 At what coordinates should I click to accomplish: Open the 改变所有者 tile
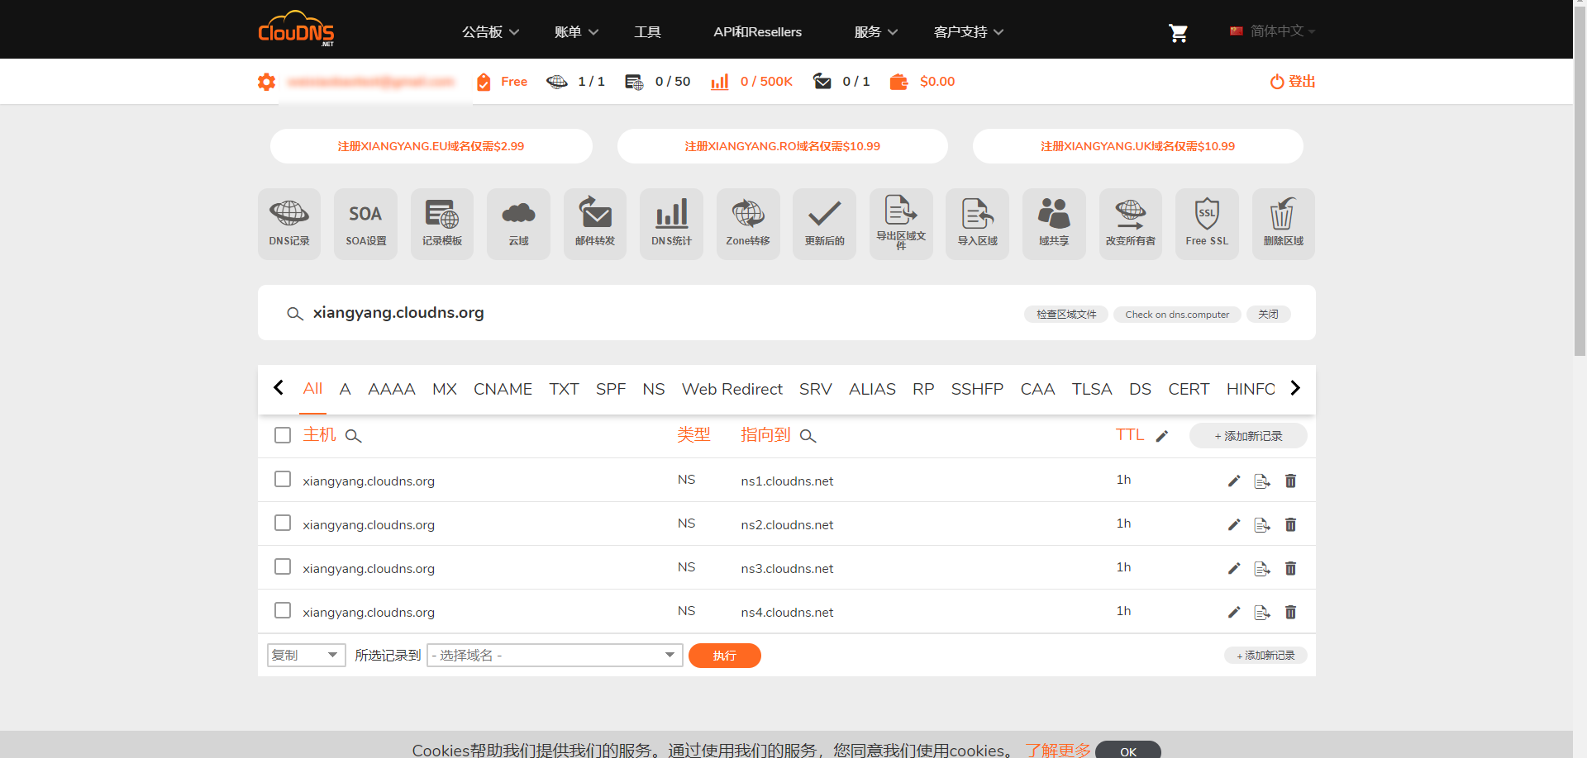coord(1131,224)
